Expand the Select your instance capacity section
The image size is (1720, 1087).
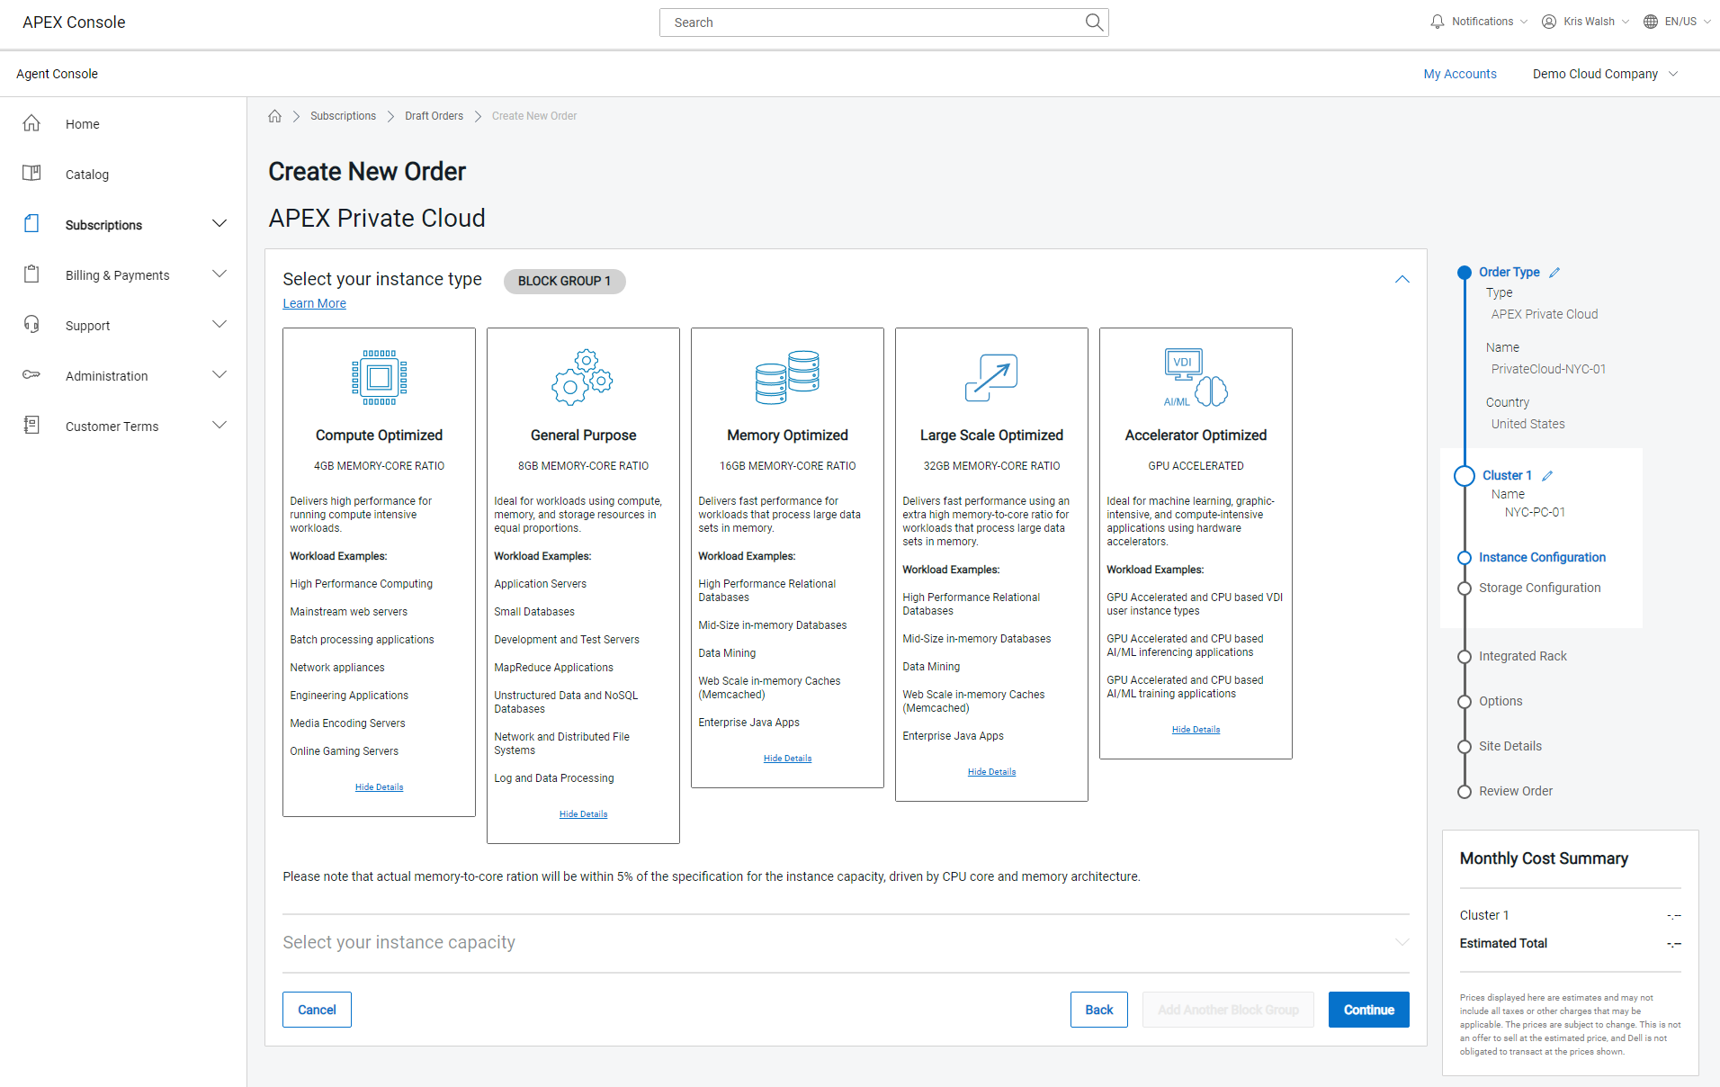click(x=1402, y=942)
